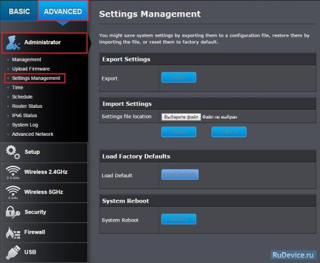Click the 'Export' row label
The image size is (320, 263).
pos(109,79)
